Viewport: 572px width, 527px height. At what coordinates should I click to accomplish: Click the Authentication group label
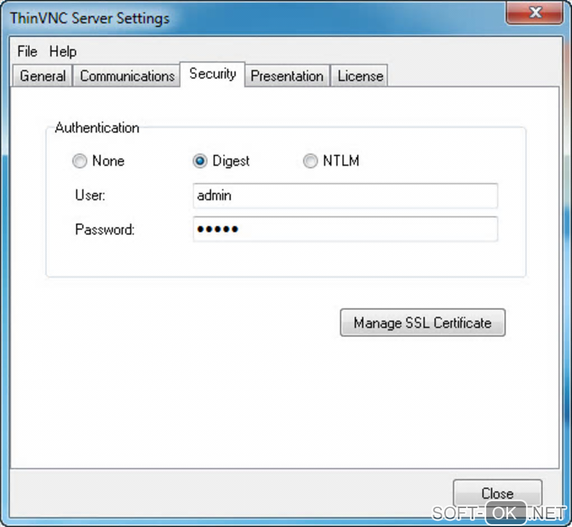[x=97, y=128]
